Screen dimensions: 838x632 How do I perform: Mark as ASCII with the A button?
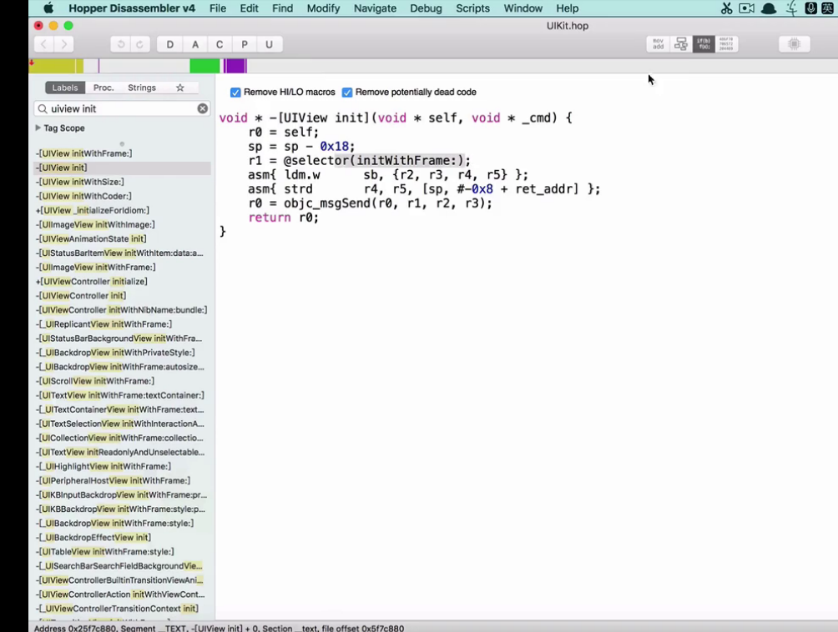(195, 44)
